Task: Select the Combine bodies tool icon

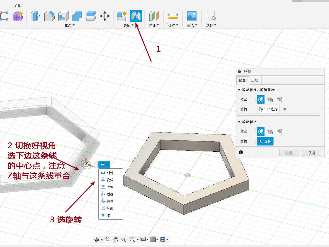Action: (x=77, y=16)
